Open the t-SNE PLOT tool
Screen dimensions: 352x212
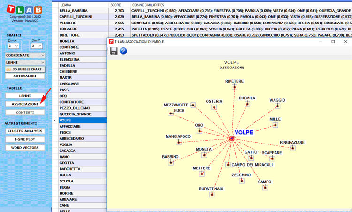click(x=25, y=139)
